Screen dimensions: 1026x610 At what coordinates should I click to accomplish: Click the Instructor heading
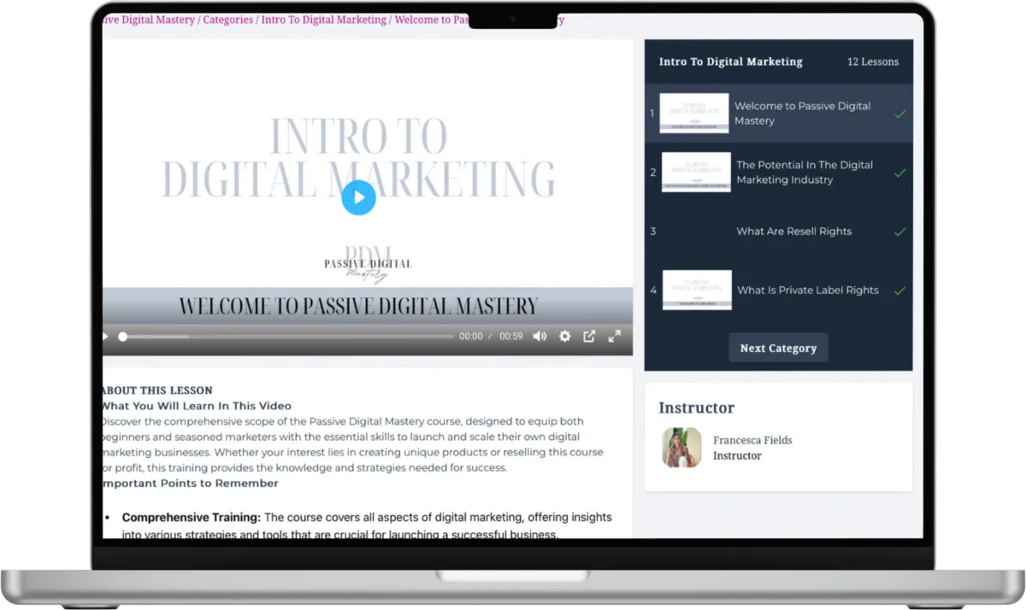[696, 408]
